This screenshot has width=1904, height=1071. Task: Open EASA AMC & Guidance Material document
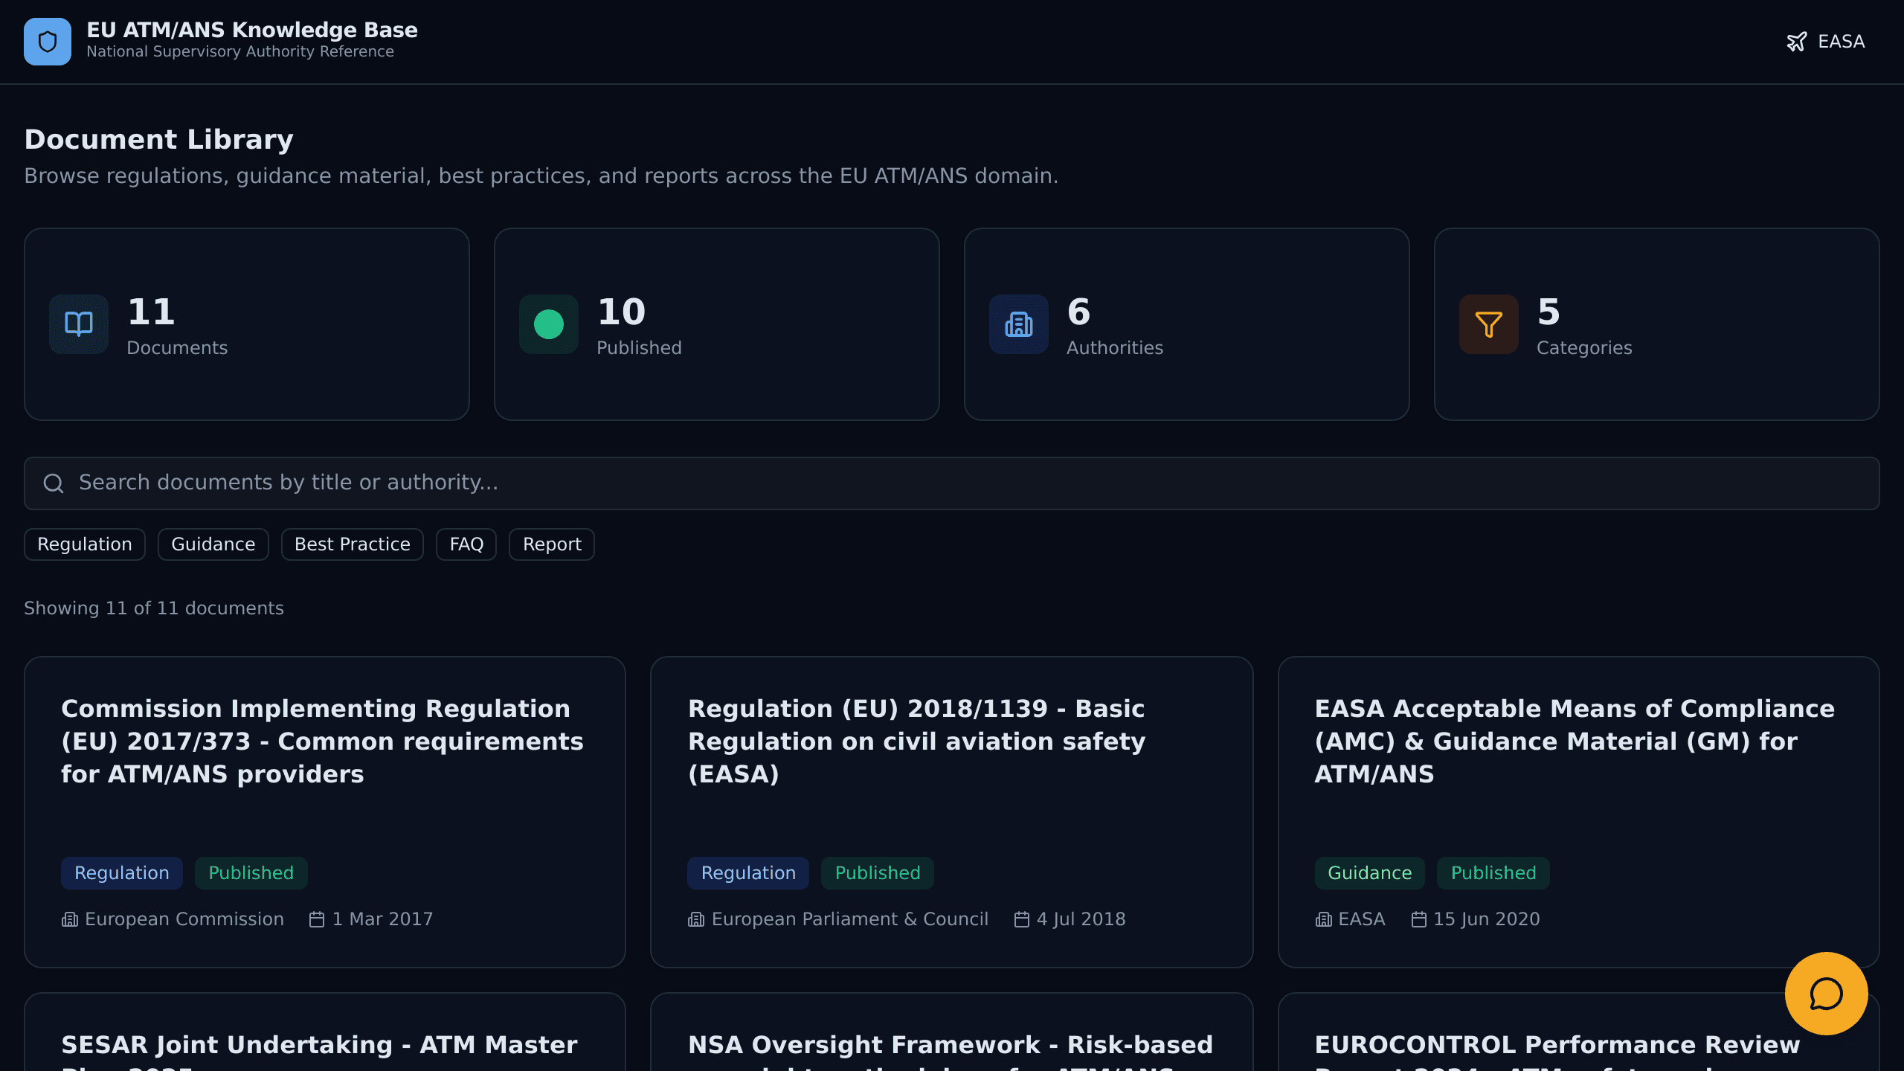pos(1579,812)
